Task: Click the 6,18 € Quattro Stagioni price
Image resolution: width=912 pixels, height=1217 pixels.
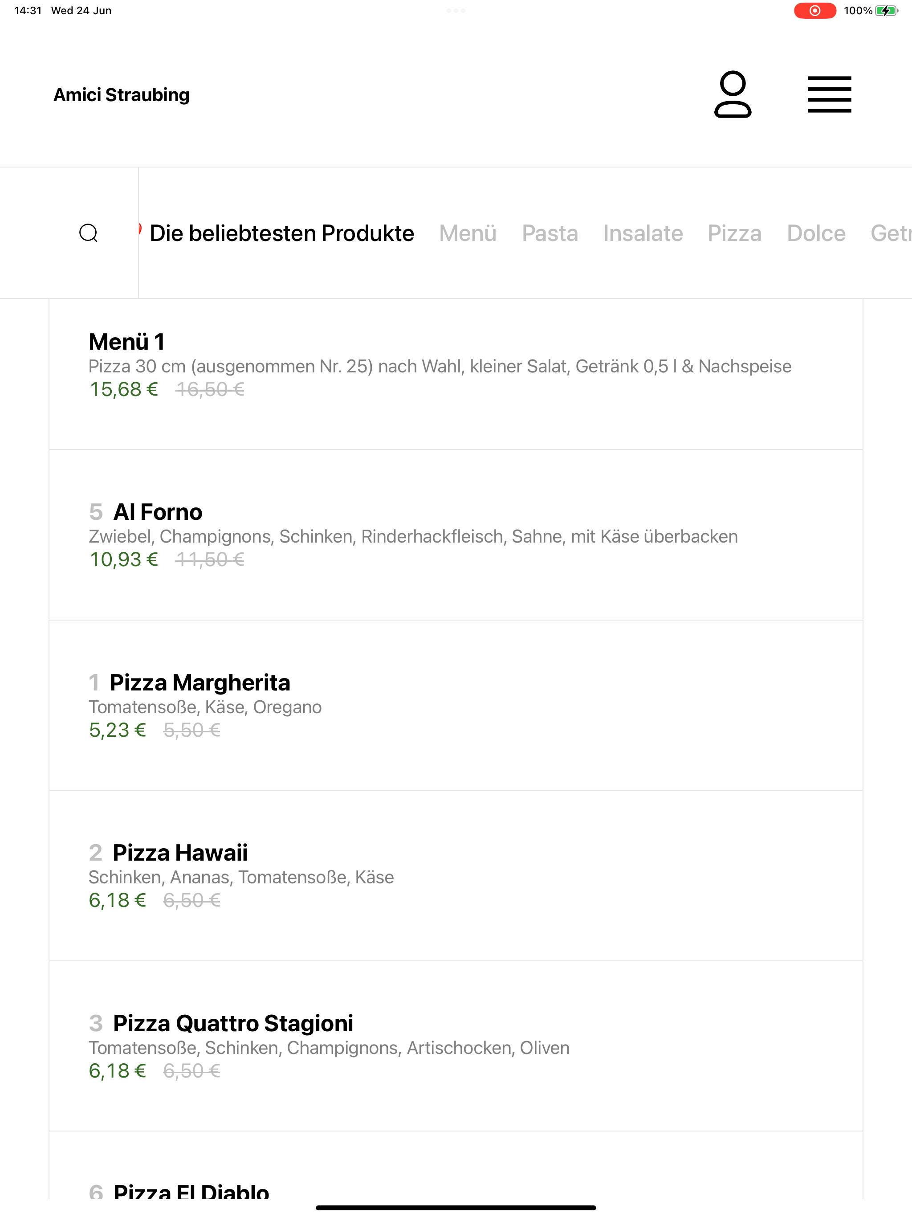Action: [118, 1070]
